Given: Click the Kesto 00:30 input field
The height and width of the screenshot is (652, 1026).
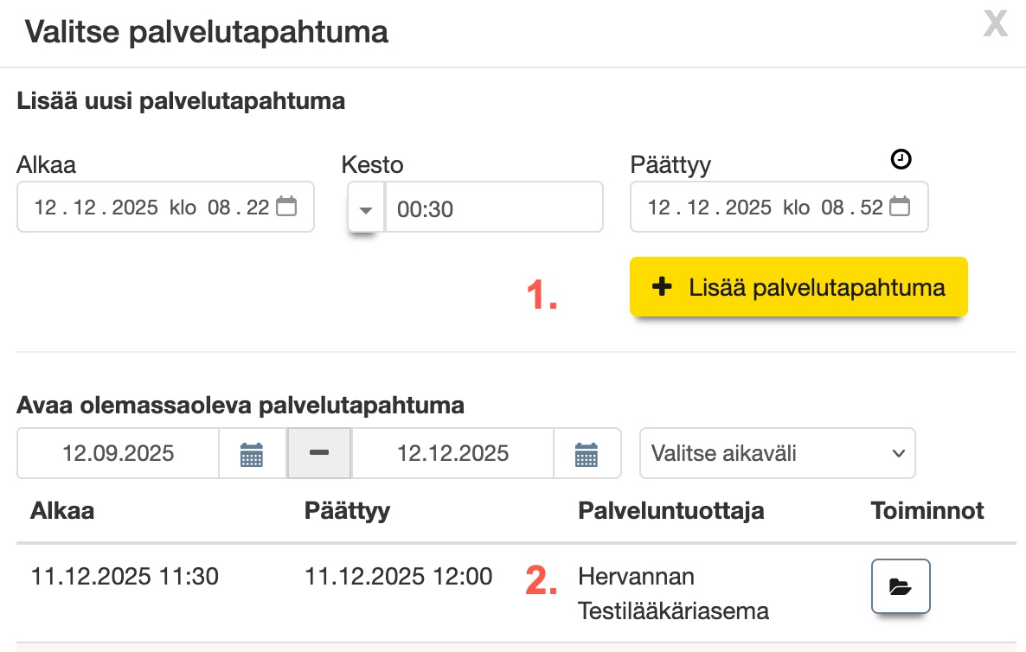Looking at the screenshot, I should click(493, 208).
